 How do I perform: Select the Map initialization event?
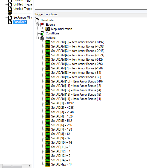pos(62,29)
